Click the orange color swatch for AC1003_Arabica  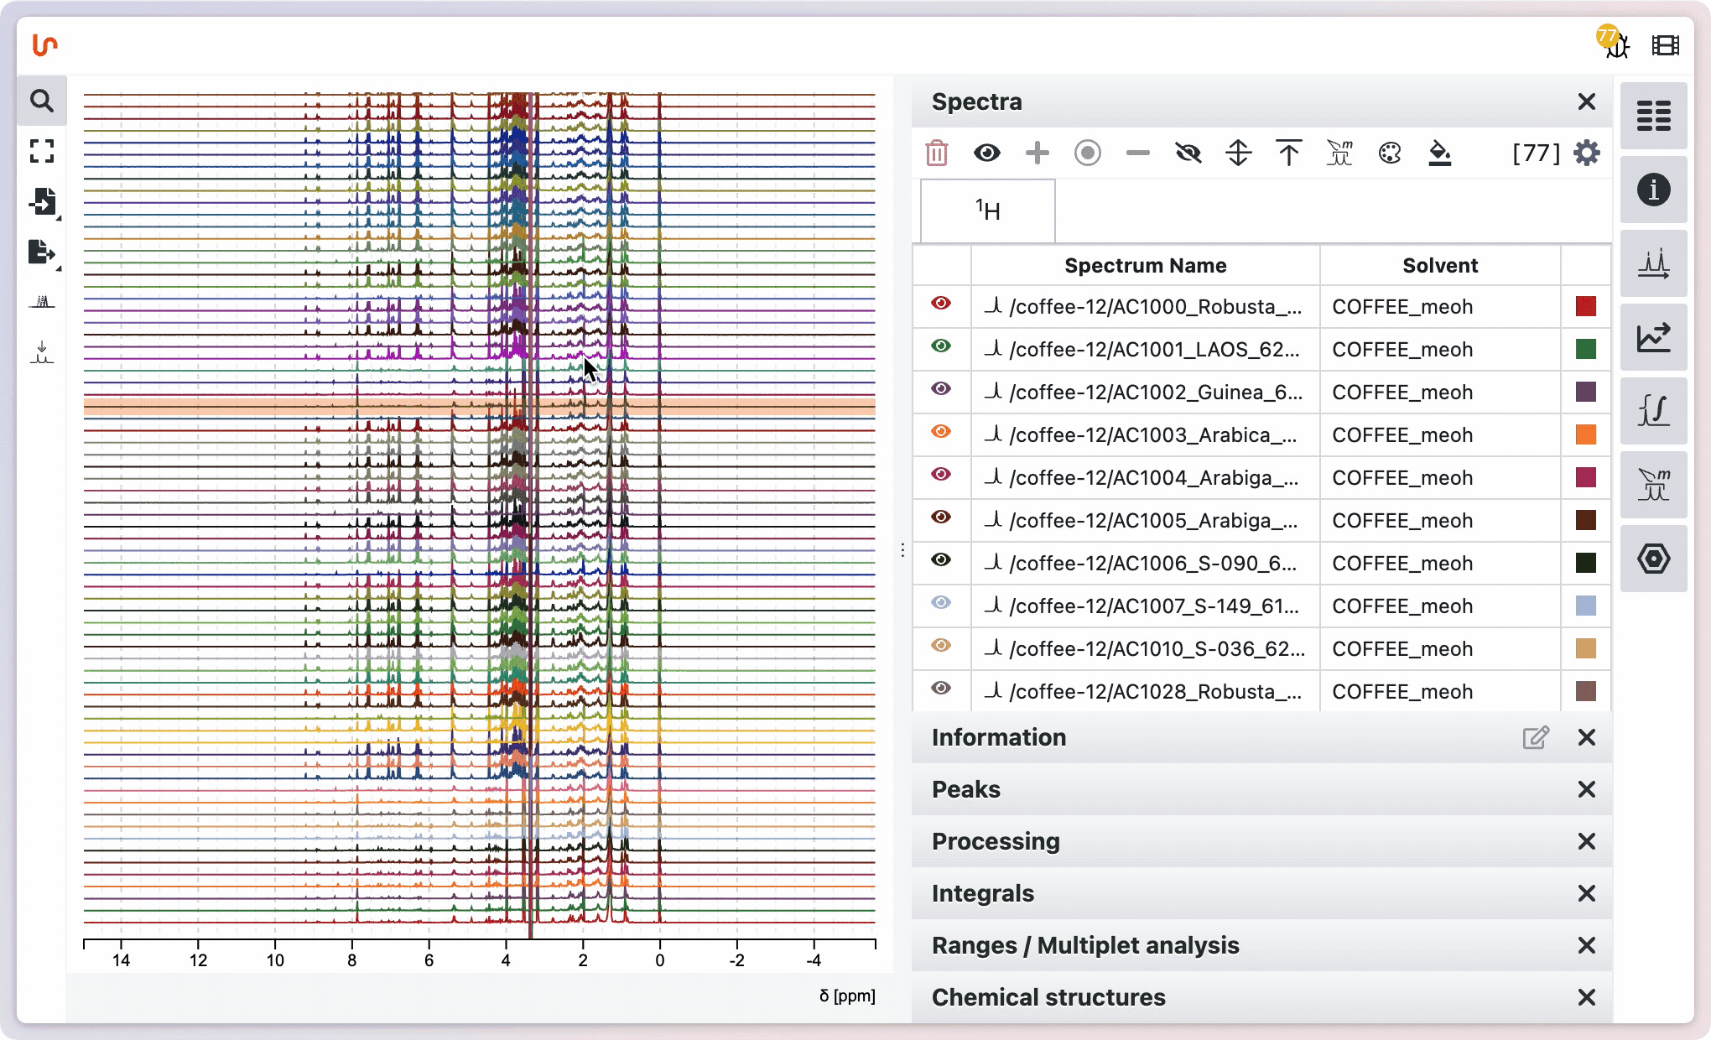1585,435
